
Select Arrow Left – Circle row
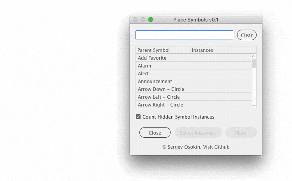pyautogui.click(x=193, y=97)
